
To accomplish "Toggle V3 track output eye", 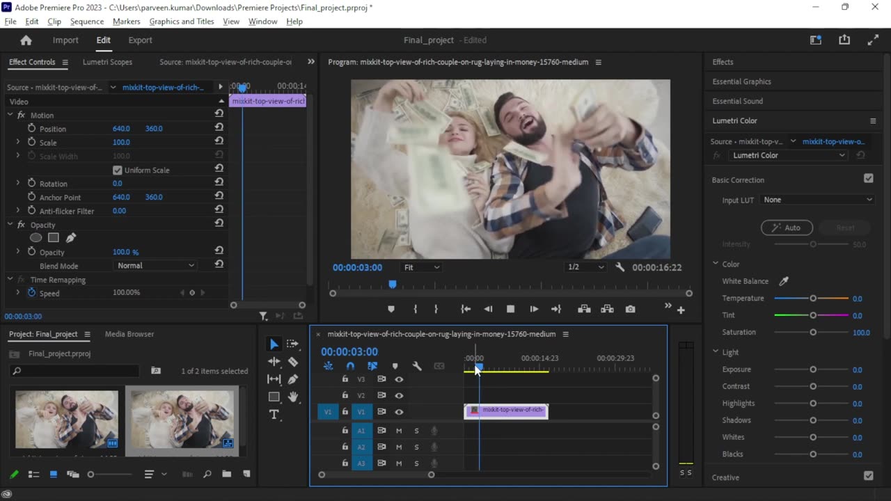I will 399,379.
